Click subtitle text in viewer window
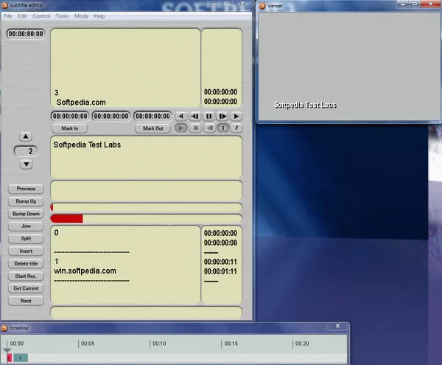The height and width of the screenshot is (365, 442). pos(305,105)
